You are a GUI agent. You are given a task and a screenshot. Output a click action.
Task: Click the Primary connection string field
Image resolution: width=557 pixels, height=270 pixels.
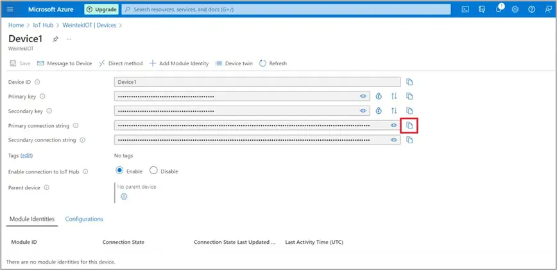click(x=257, y=125)
